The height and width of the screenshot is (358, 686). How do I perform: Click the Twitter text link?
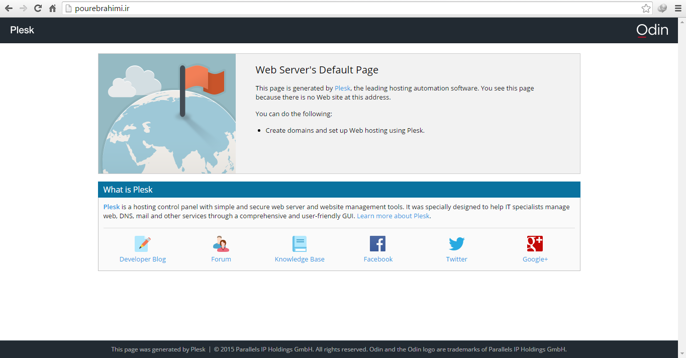coord(457,259)
